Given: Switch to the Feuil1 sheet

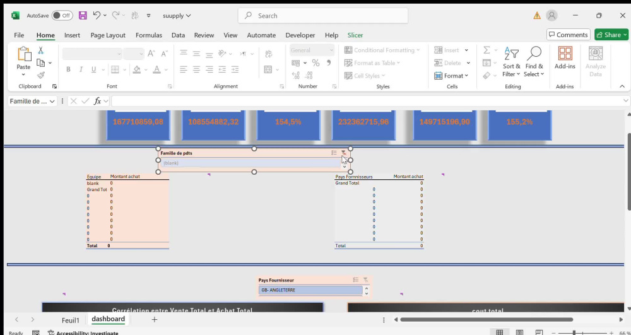Looking at the screenshot, I should pyautogui.click(x=71, y=320).
